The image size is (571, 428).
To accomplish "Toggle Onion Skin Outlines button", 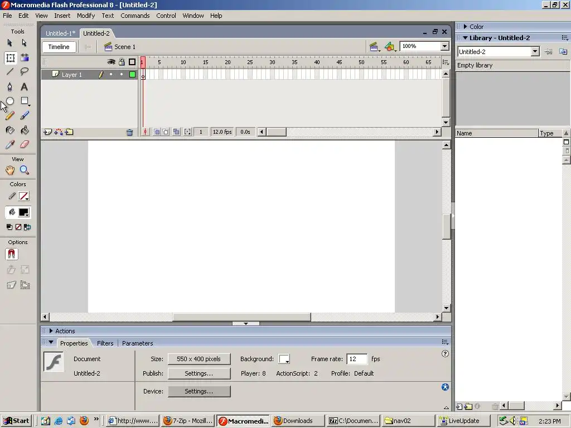I will pyautogui.click(x=165, y=132).
